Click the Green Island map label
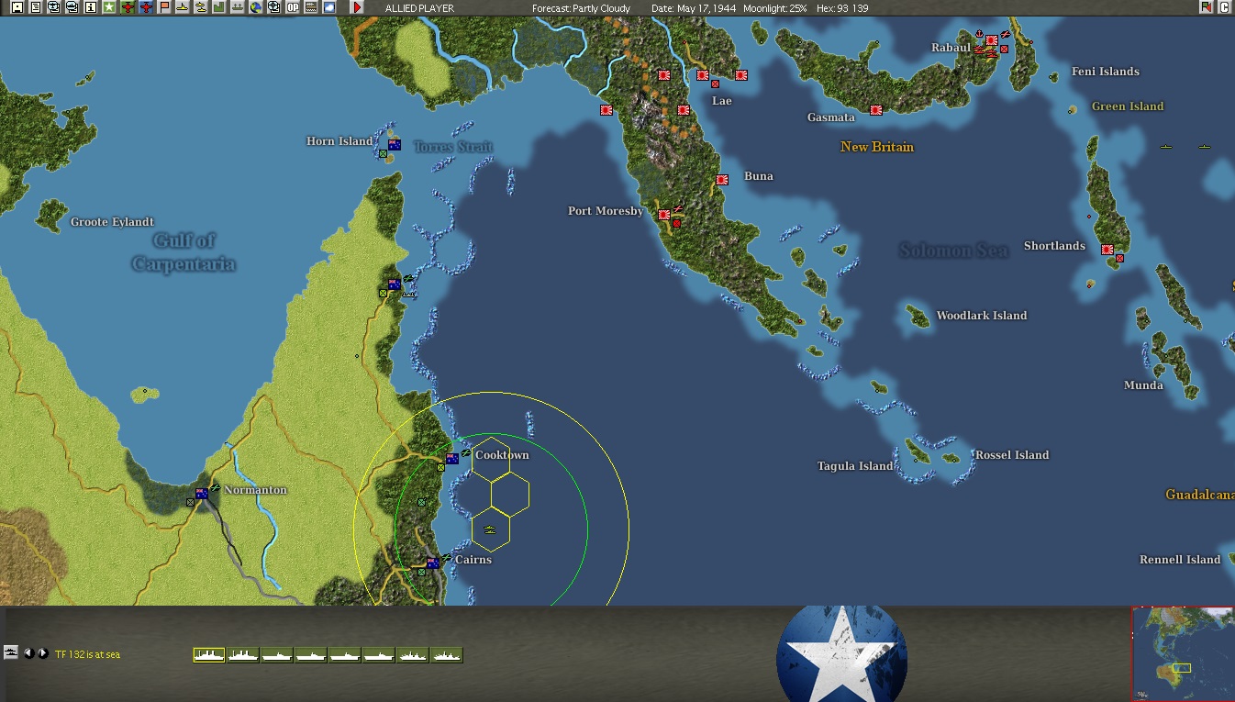The height and width of the screenshot is (702, 1235). [x=1128, y=106]
